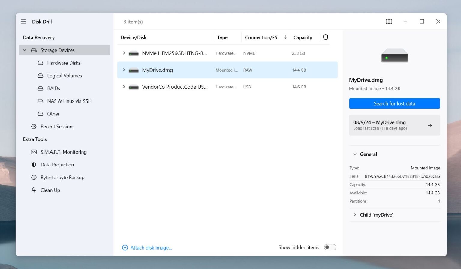Collapse the Storage Devices section
This screenshot has width=461, height=269.
[x=25, y=50]
